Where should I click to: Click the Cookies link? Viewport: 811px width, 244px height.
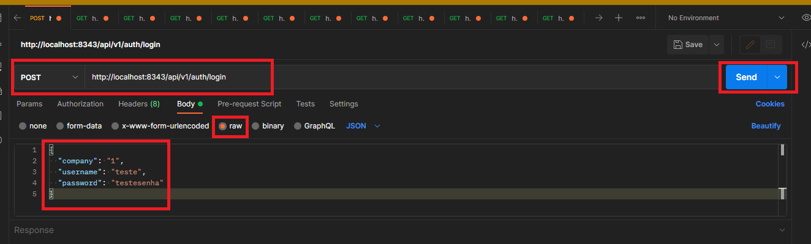[x=770, y=104]
